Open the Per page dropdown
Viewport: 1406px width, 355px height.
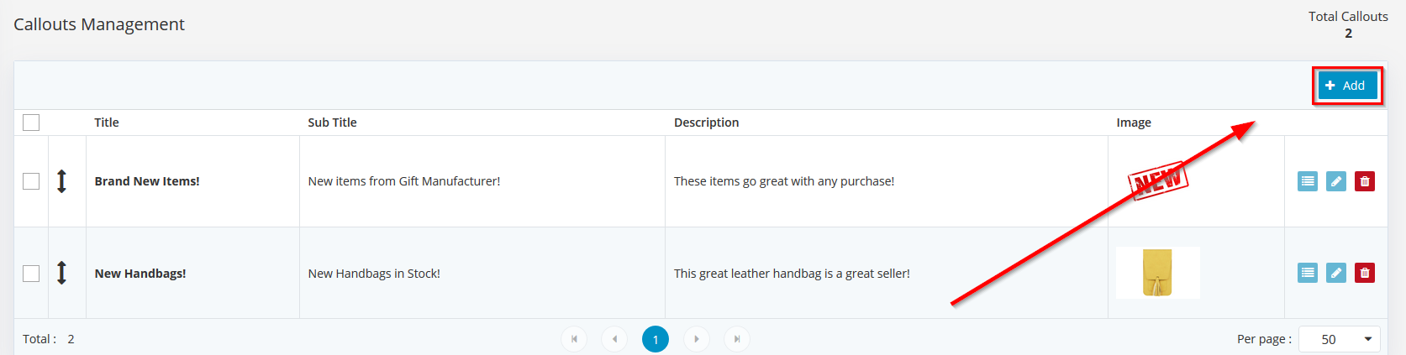1340,339
